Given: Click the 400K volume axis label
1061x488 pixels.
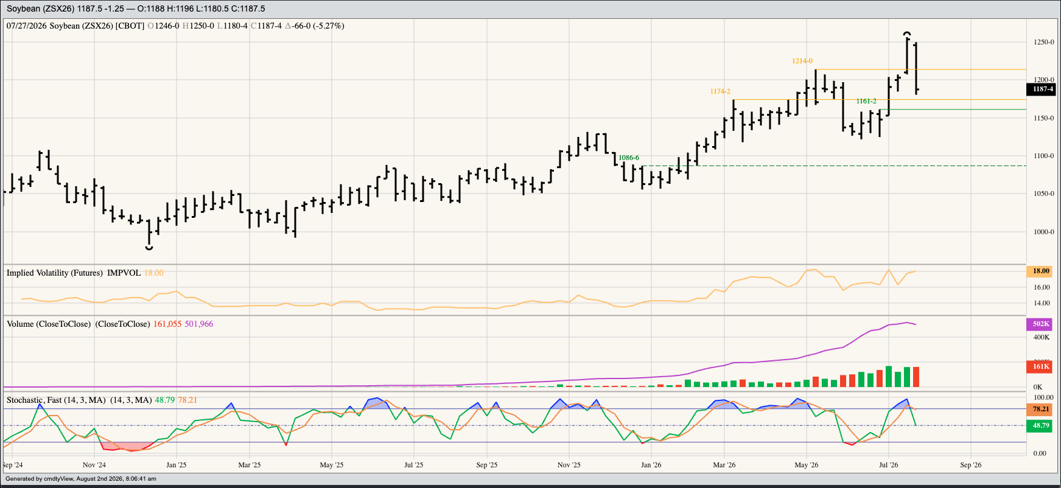Looking at the screenshot, I should click(1042, 337).
